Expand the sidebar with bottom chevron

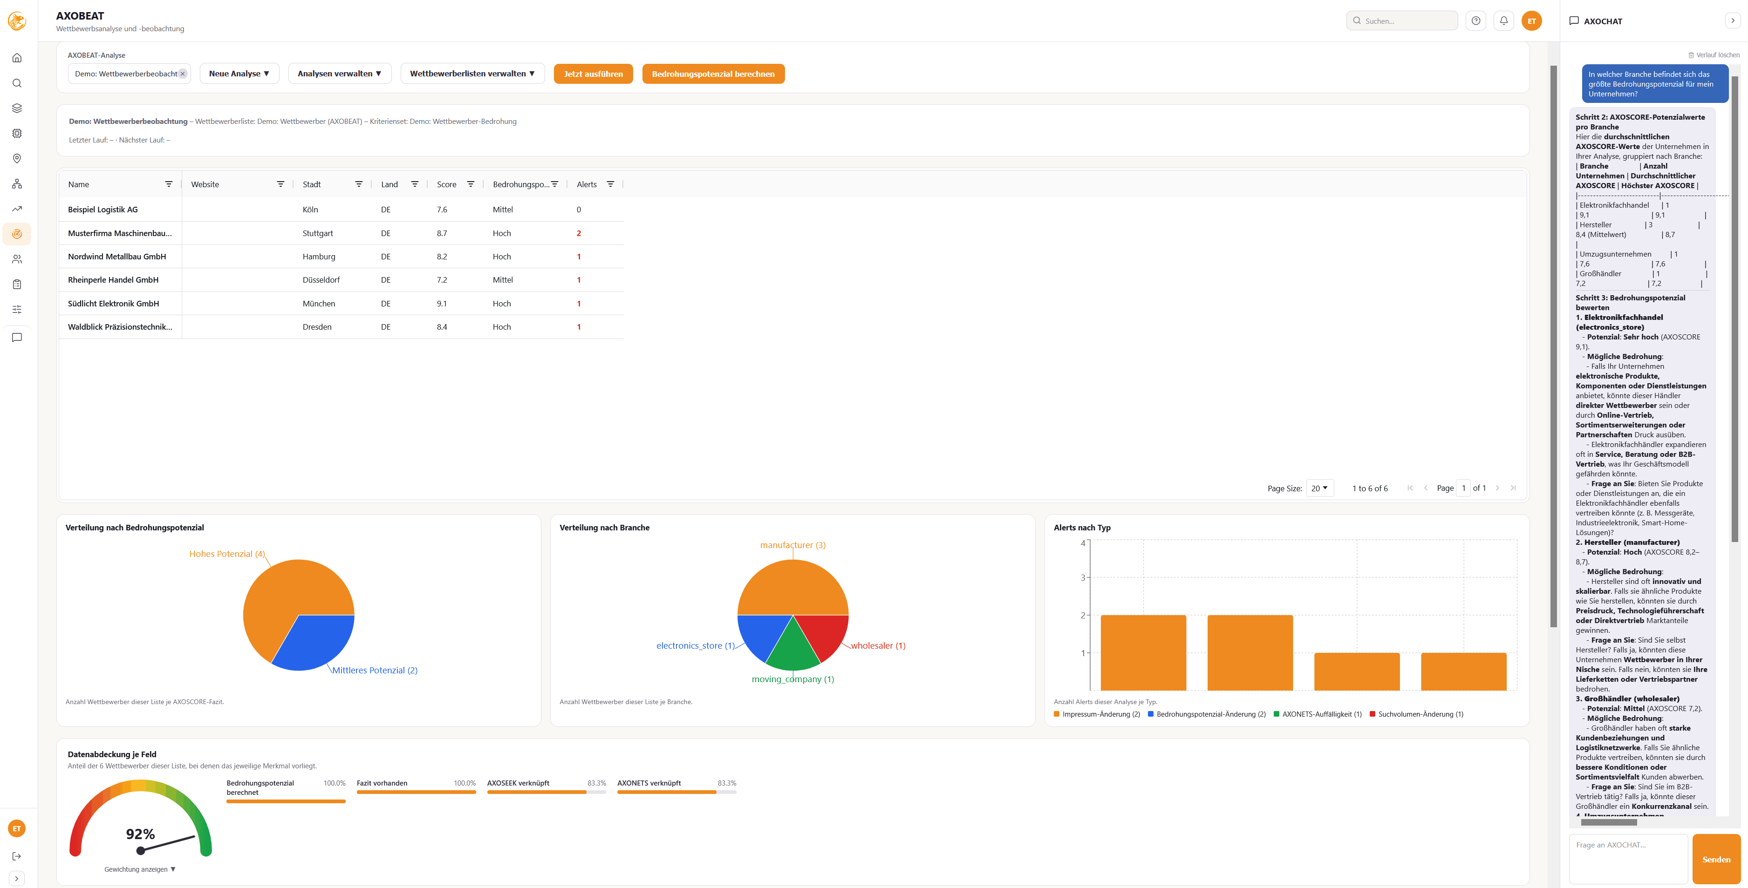[17, 879]
